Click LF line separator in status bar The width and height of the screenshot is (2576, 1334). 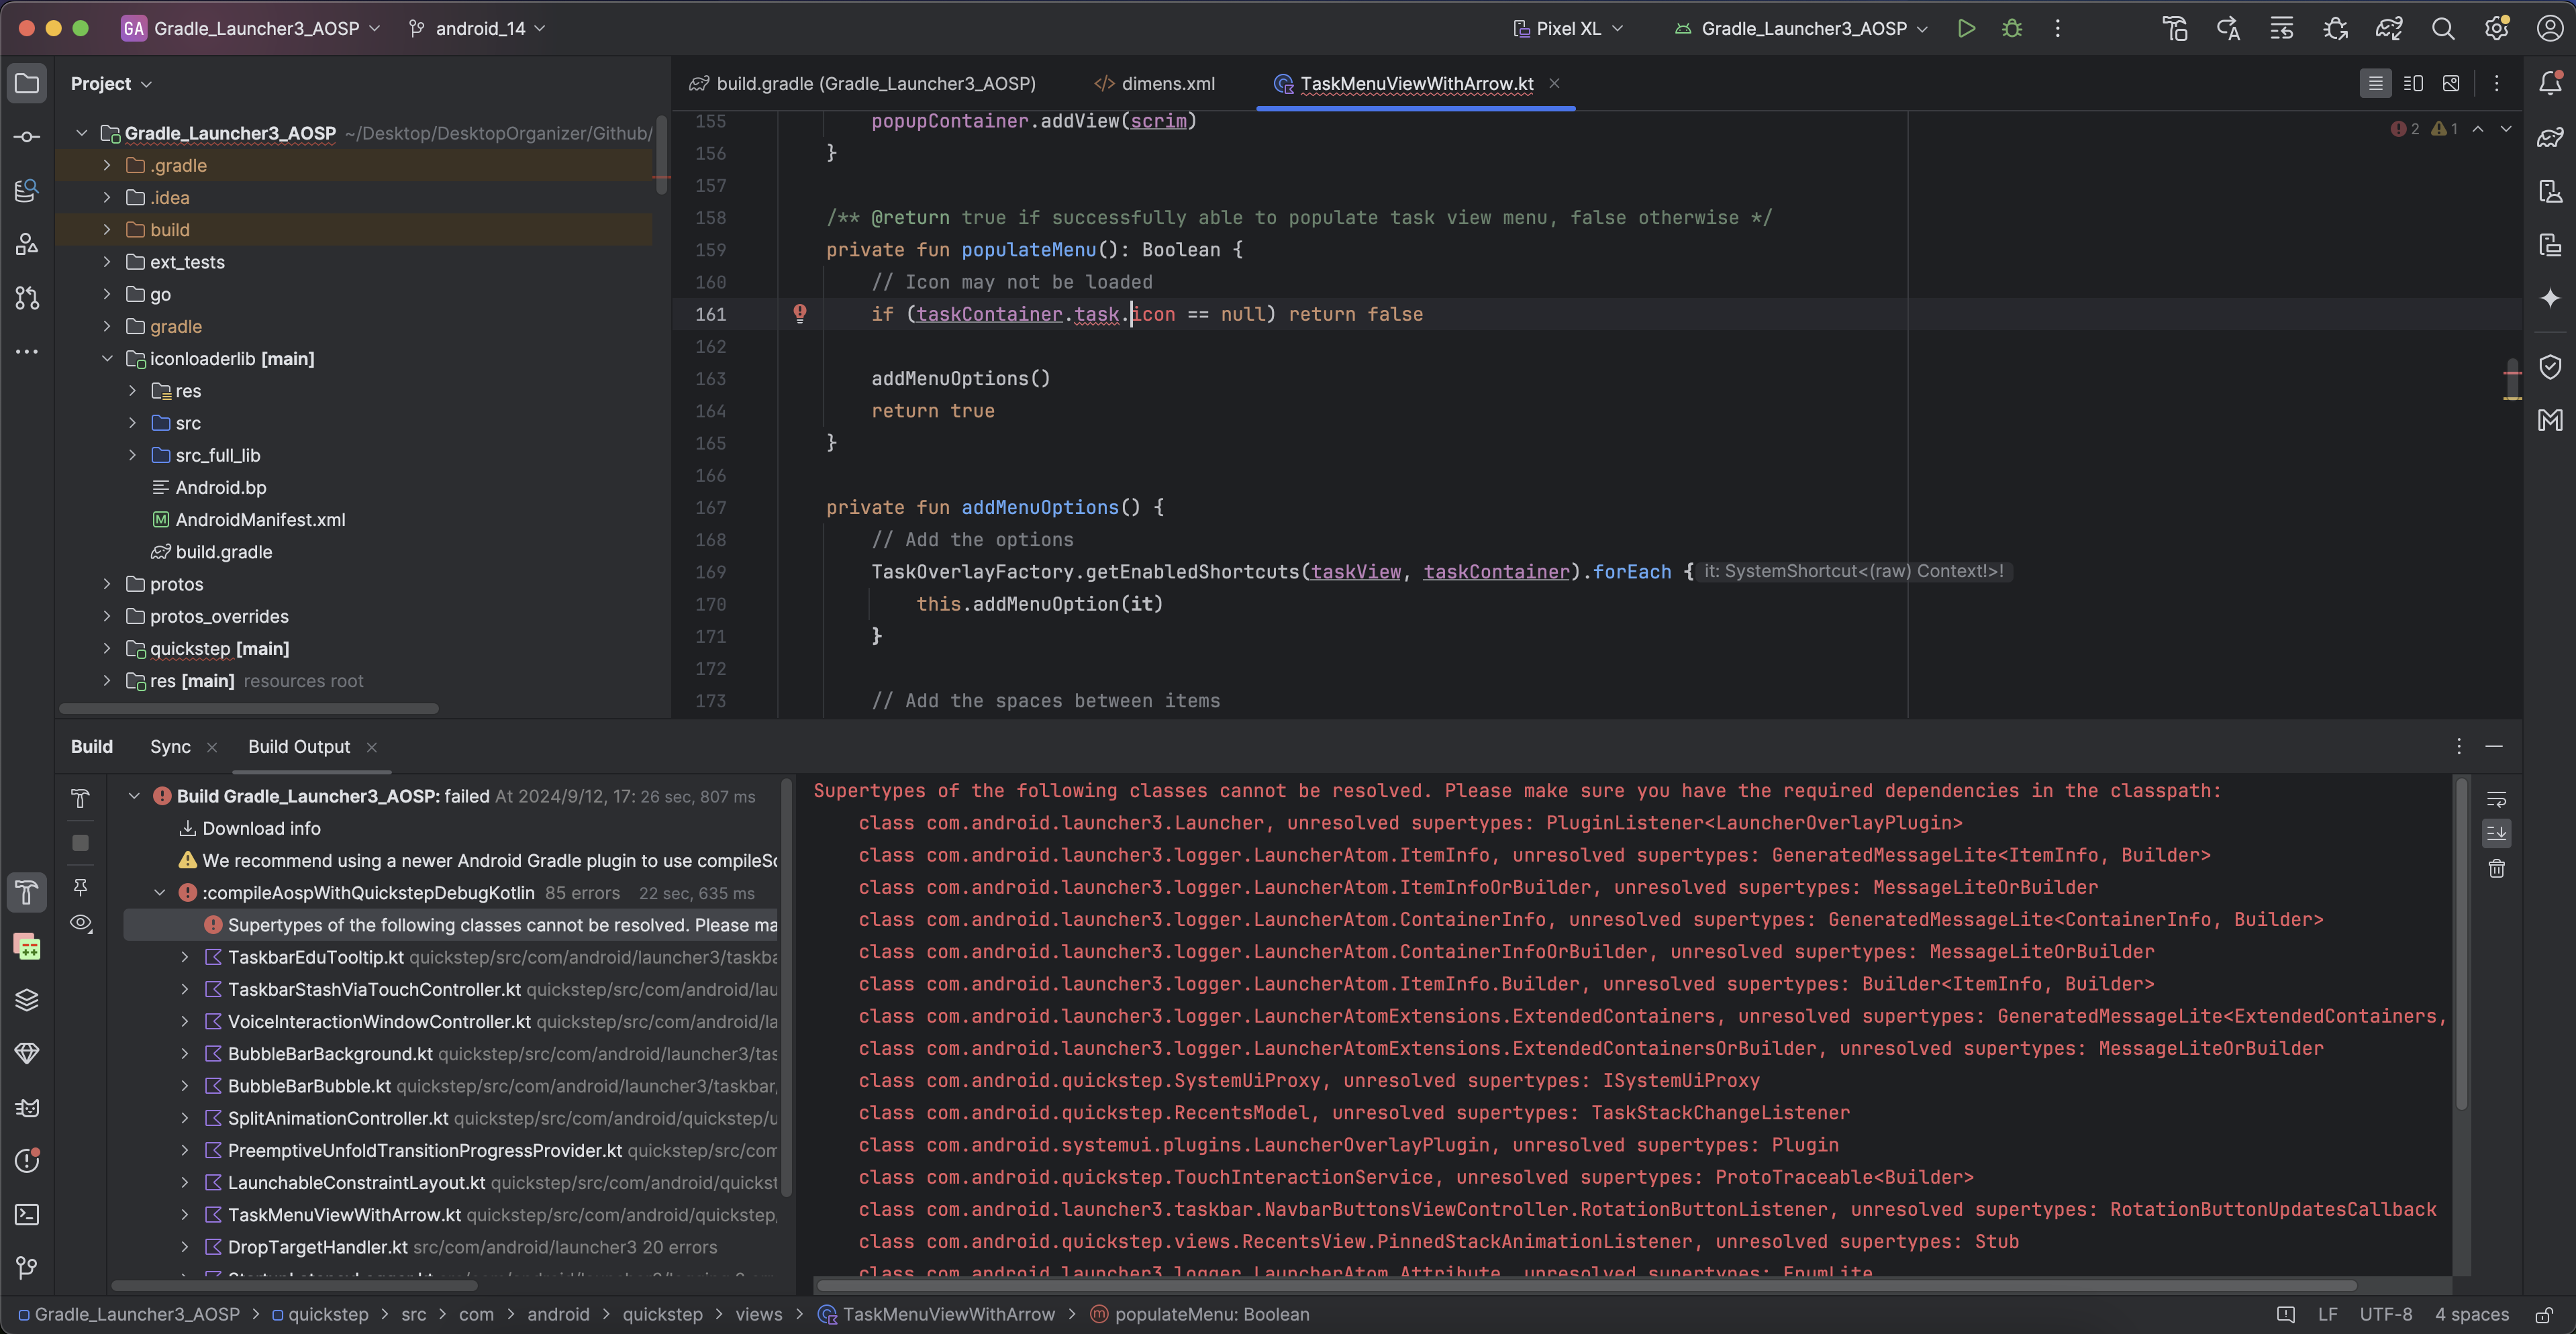pos(2328,1314)
